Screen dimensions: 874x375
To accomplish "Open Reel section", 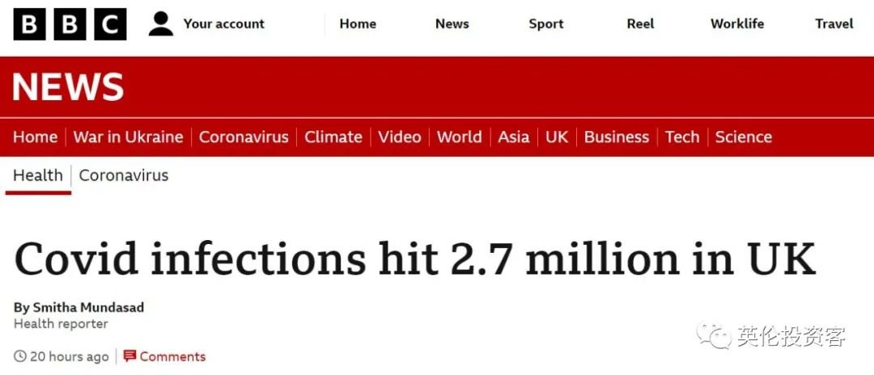I will [640, 24].
